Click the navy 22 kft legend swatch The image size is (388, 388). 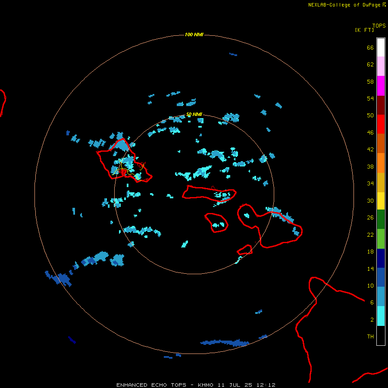coord(381,258)
